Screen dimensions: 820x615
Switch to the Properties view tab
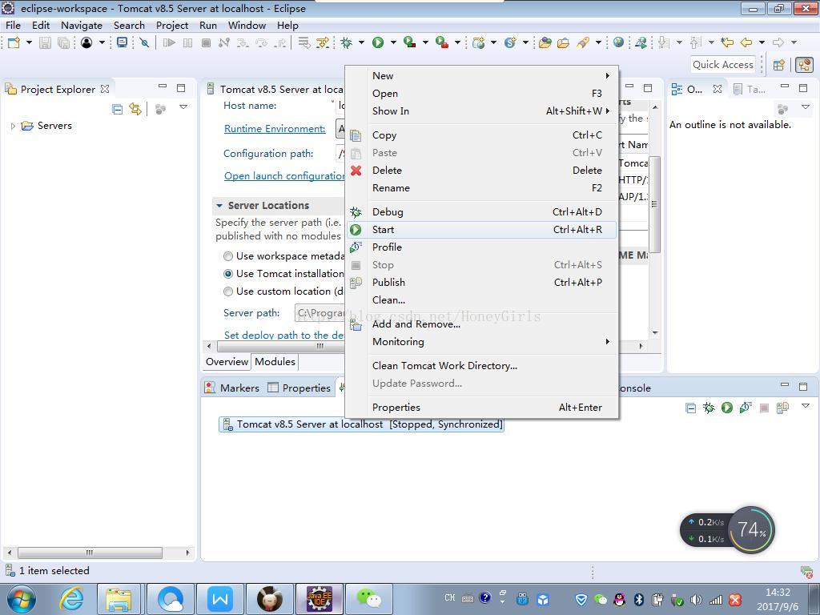(299, 388)
